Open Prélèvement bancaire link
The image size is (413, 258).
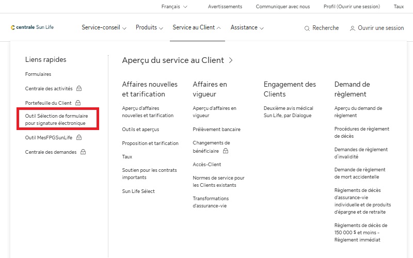point(216,130)
